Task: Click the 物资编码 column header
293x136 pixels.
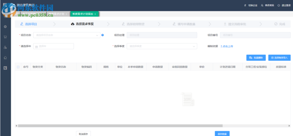Action: click(87, 67)
